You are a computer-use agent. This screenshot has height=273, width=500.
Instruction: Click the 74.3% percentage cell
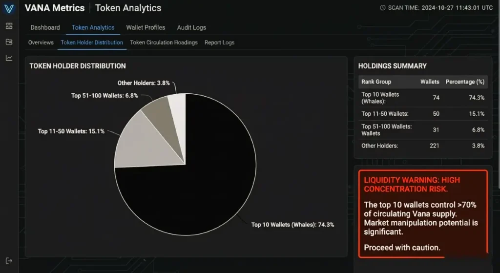tap(477, 98)
